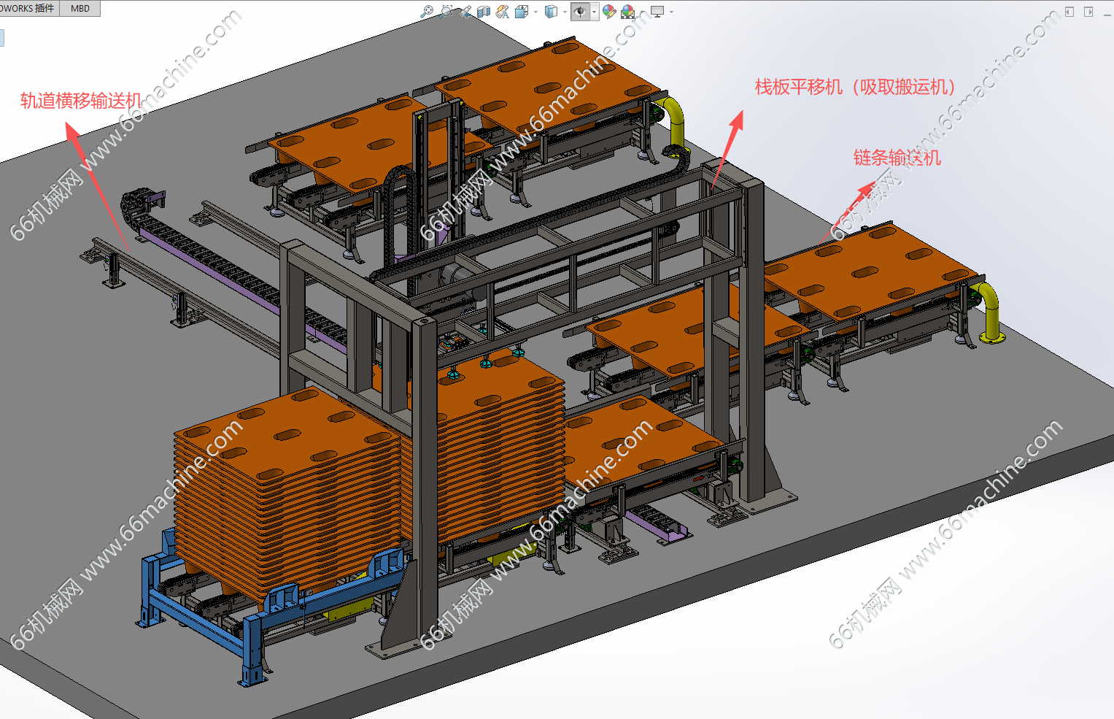Expand the View Orientation dropdown arrow
Screen dimensions: 1114x719
click(x=535, y=12)
